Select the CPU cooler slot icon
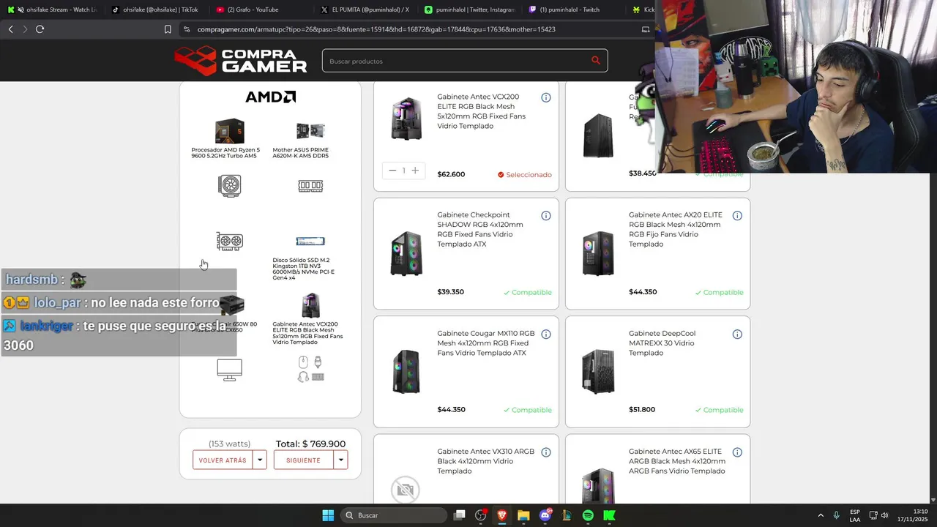 (230, 186)
